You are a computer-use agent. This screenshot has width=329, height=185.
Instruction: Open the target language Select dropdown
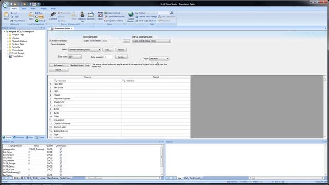click(84, 50)
